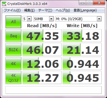Expand the drive selector showing M: 0% (0/29GB)
107x98 pixels.
tap(78, 19)
